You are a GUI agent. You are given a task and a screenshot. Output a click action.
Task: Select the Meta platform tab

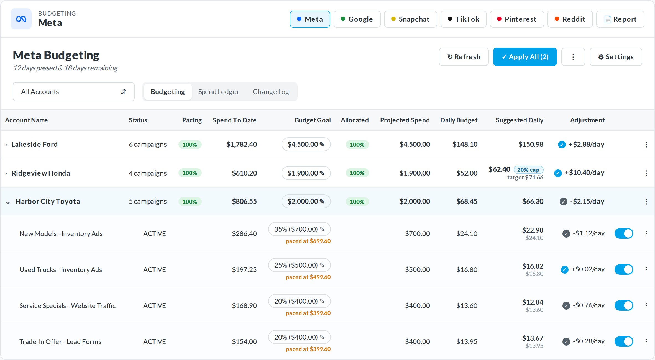coord(310,19)
